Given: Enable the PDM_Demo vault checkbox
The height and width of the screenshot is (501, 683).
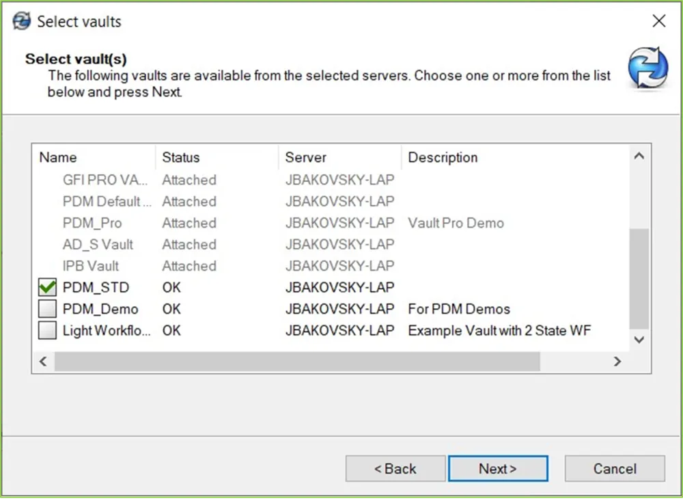Looking at the screenshot, I should pyautogui.click(x=48, y=309).
